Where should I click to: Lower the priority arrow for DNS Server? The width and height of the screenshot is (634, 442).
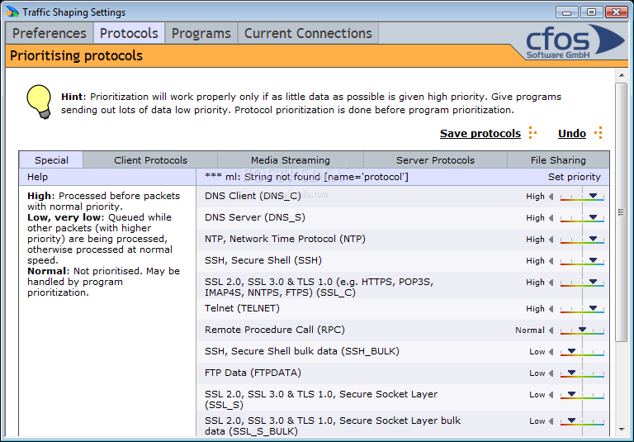[x=551, y=218]
